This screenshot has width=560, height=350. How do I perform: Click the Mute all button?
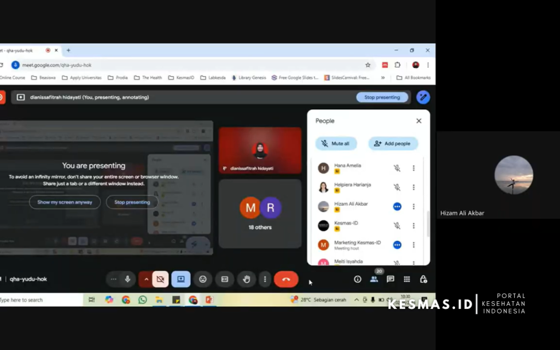pos(336,143)
